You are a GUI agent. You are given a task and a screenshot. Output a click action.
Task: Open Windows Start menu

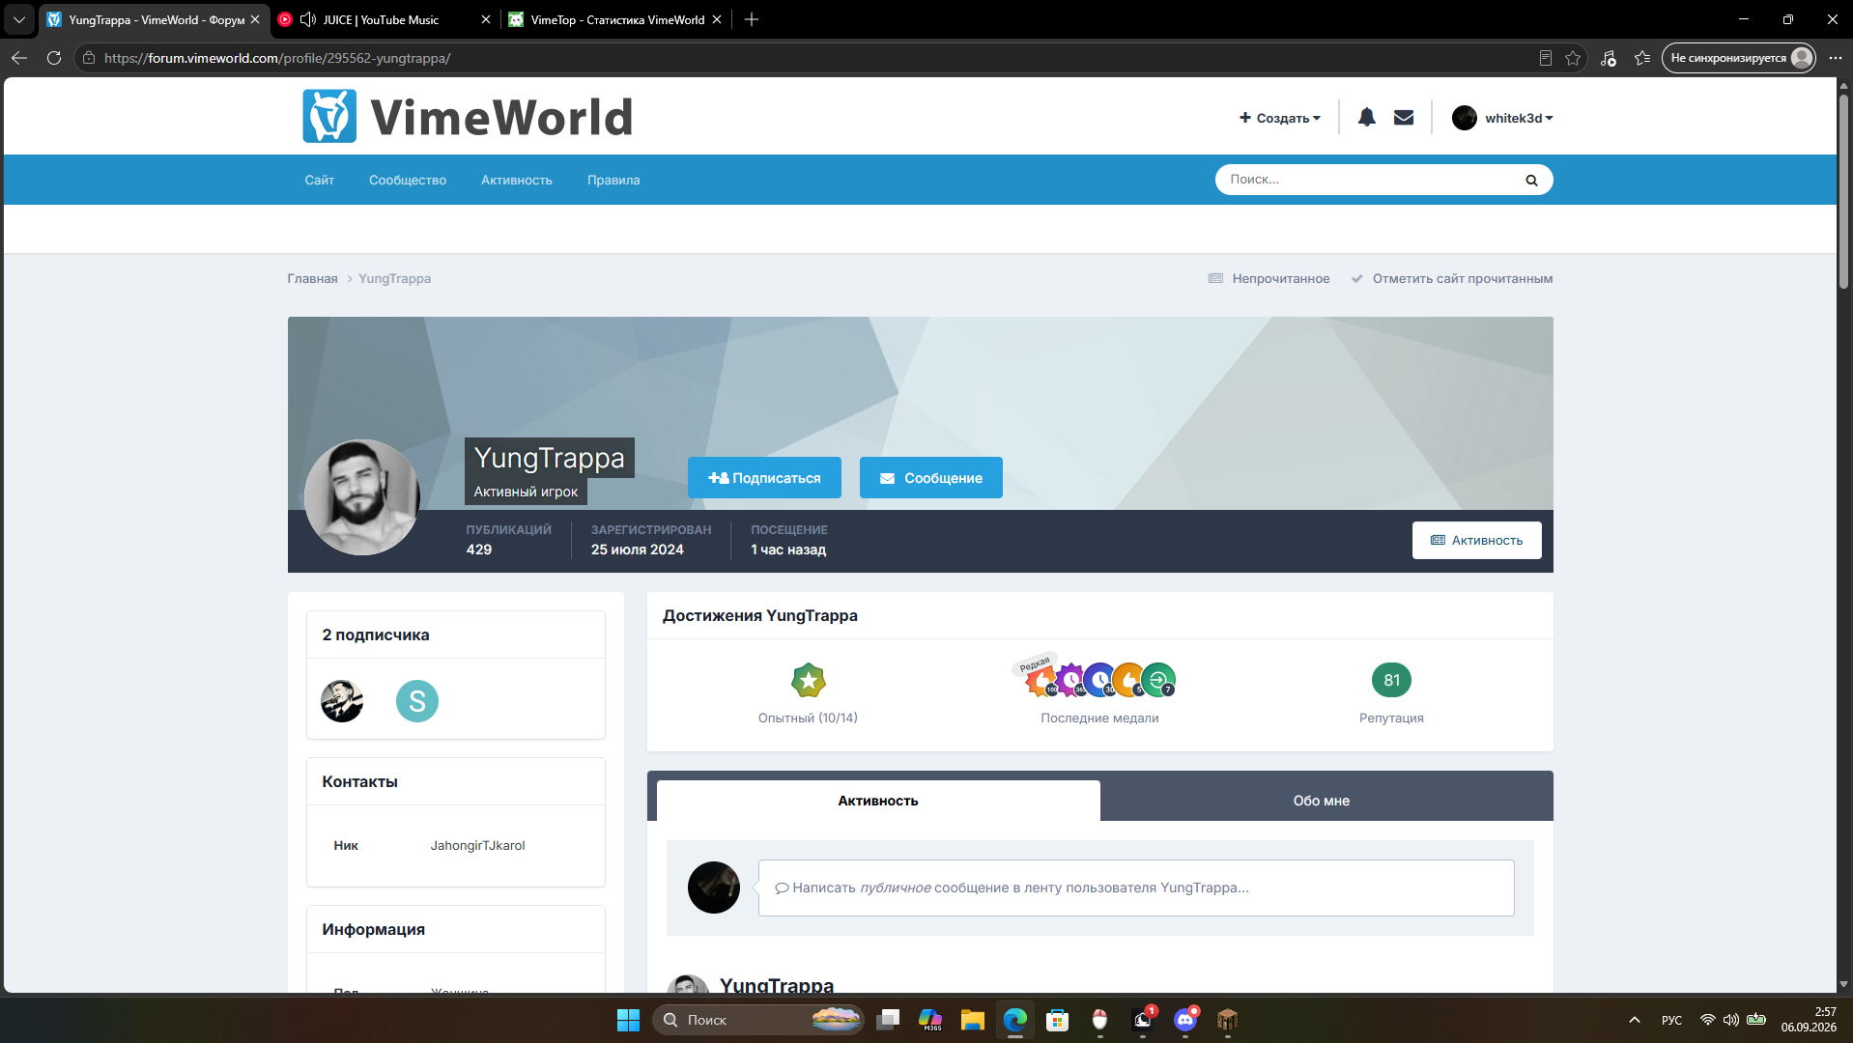click(x=628, y=1020)
